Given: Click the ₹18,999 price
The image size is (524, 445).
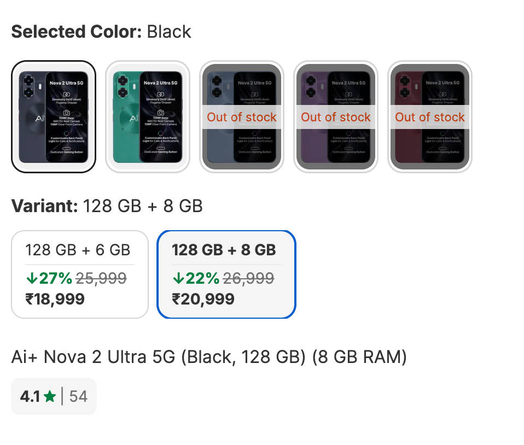Looking at the screenshot, I should tap(55, 299).
